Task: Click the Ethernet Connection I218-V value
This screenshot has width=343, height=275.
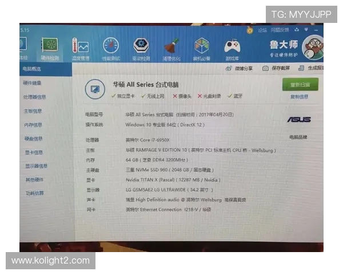Action: click(x=168, y=210)
